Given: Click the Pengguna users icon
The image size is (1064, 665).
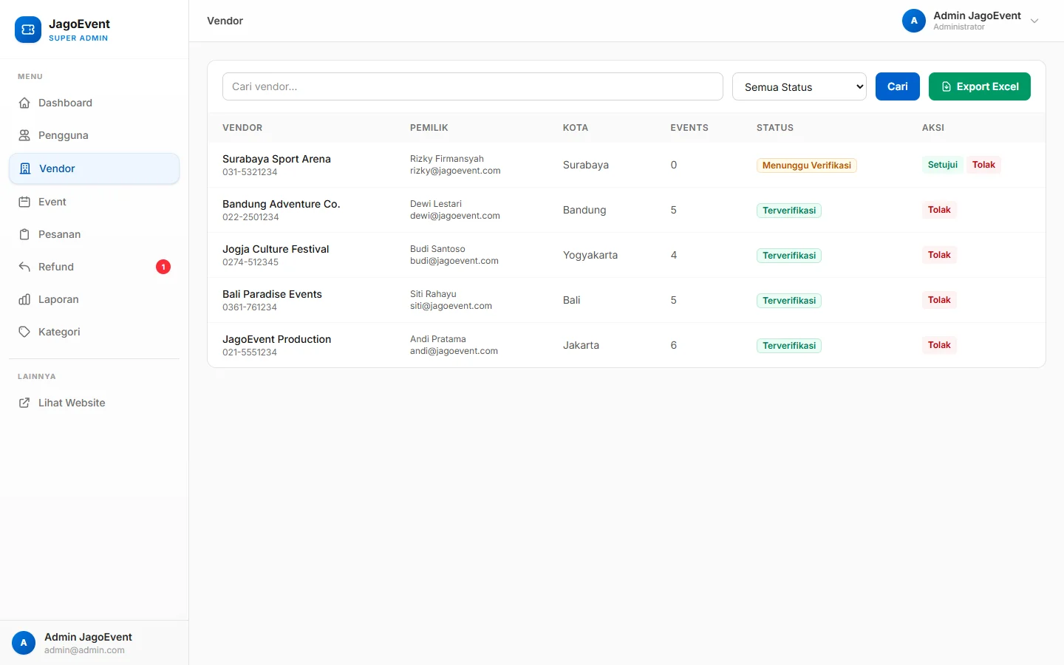Looking at the screenshot, I should click(x=24, y=135).
